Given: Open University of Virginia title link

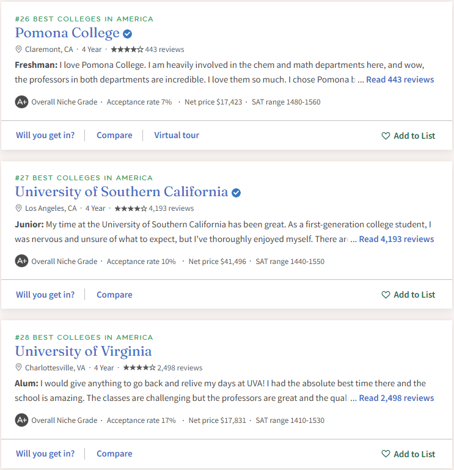Looking at the screenshot, I should (x=83, y=351).
